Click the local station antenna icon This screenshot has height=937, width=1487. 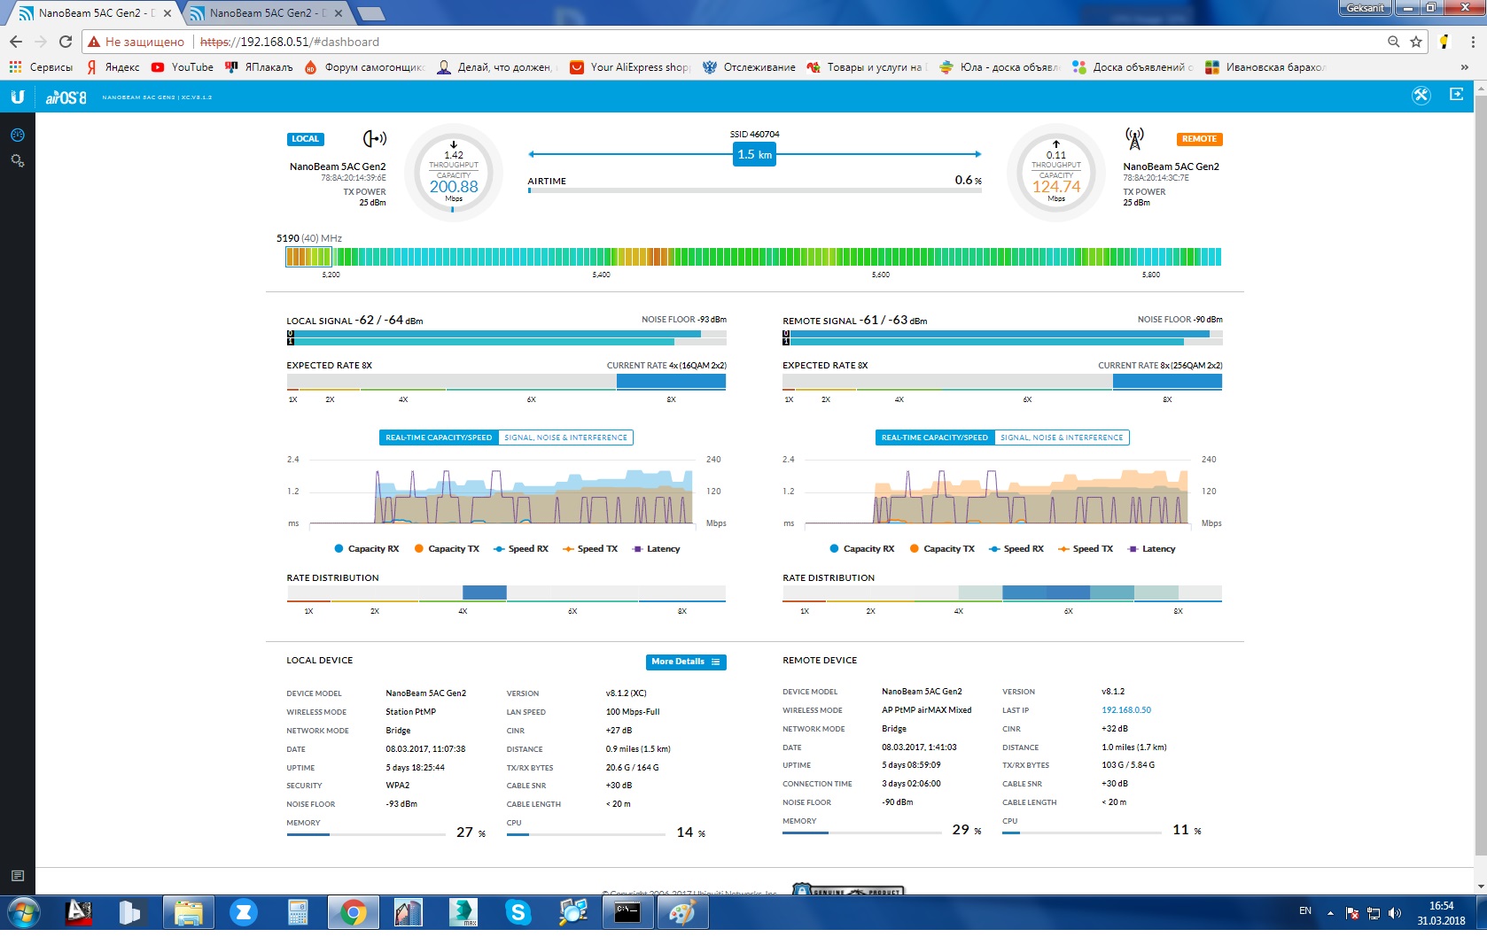click(x=375, y=139)
